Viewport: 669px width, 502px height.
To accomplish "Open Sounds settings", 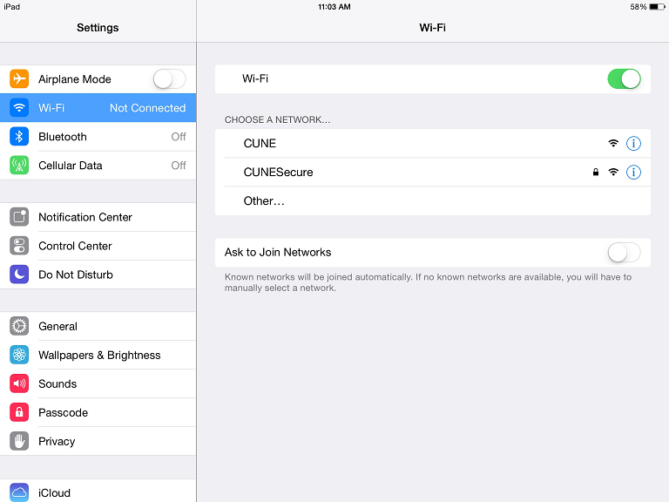I will 98,383.
